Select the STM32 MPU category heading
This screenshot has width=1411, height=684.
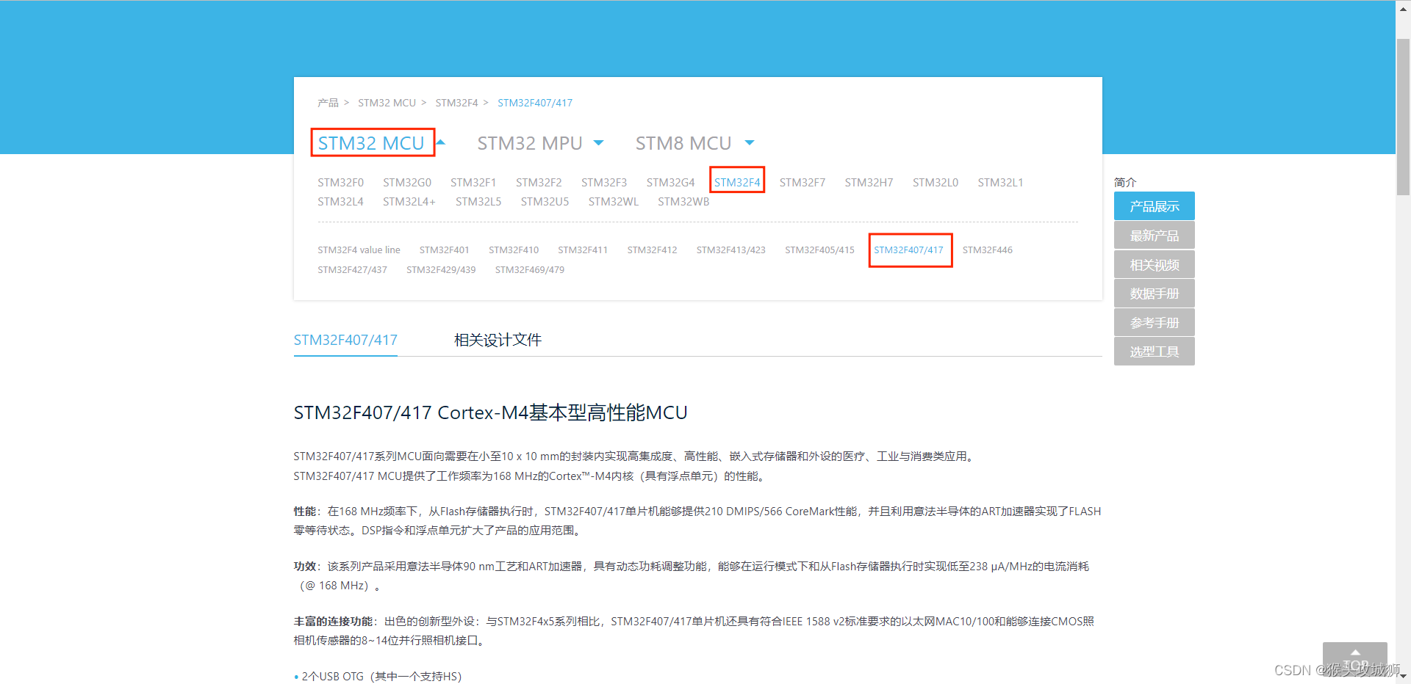530,143
